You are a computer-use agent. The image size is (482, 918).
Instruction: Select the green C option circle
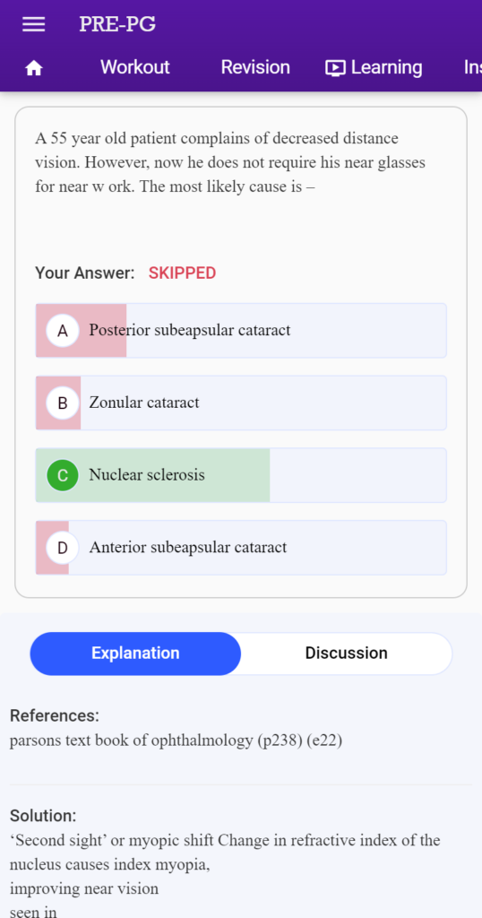63,475
